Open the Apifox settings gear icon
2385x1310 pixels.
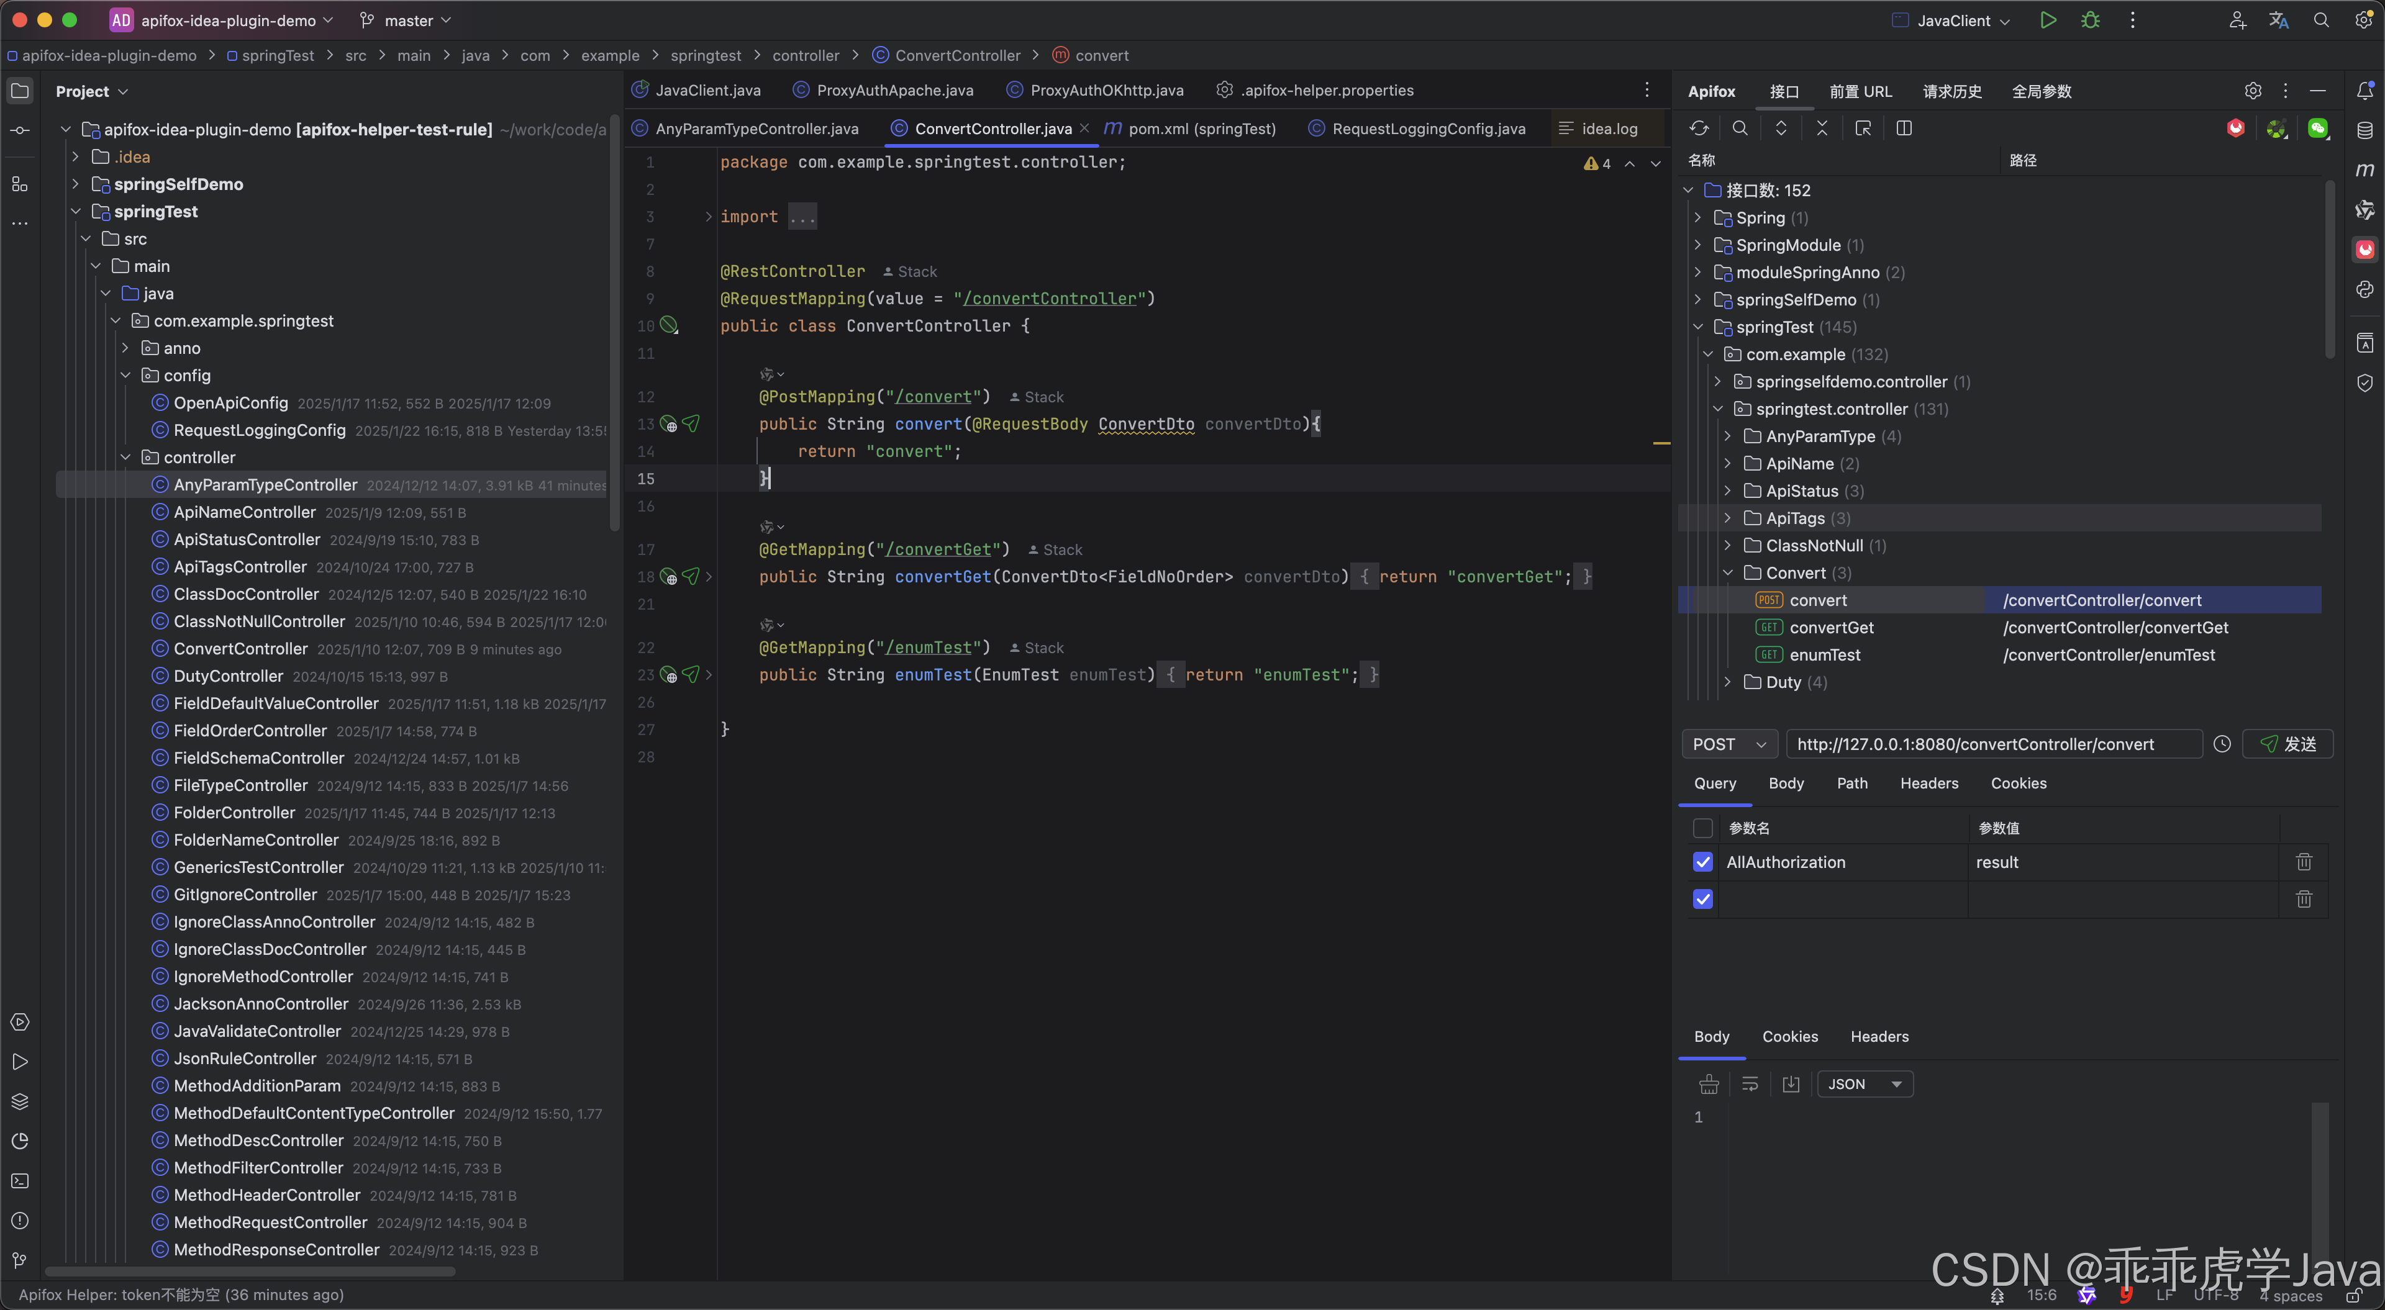(x=2253, y=91)
